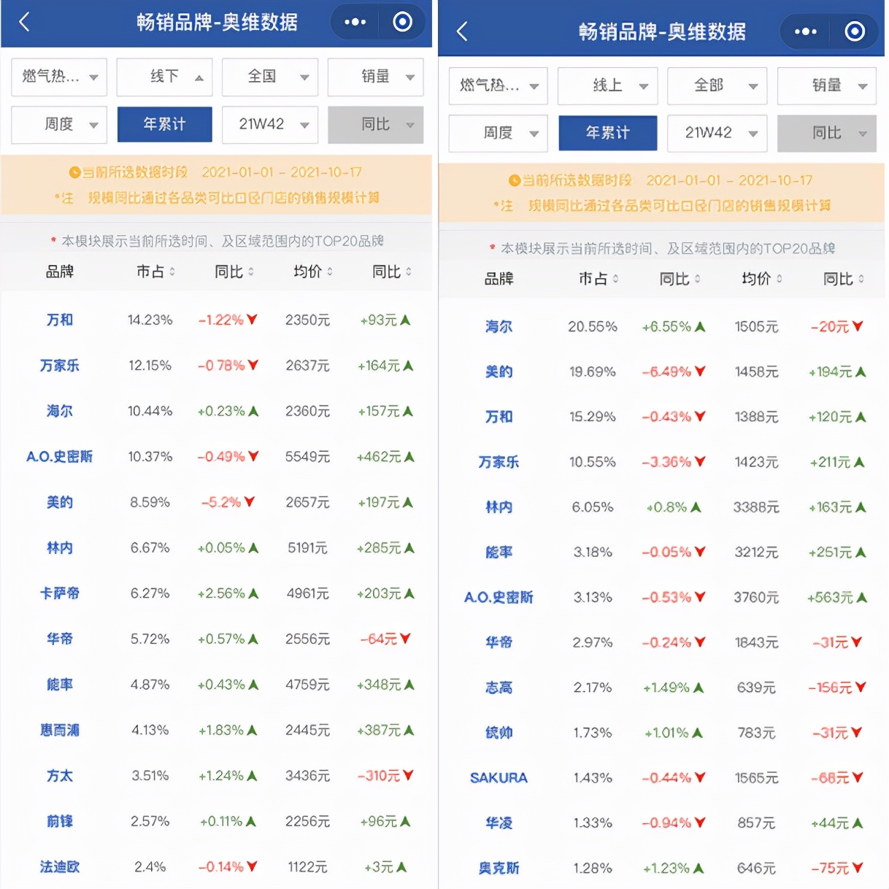Open 卡萨帝 brand row
The image size is (889, 889).
[x=60, y=593]
